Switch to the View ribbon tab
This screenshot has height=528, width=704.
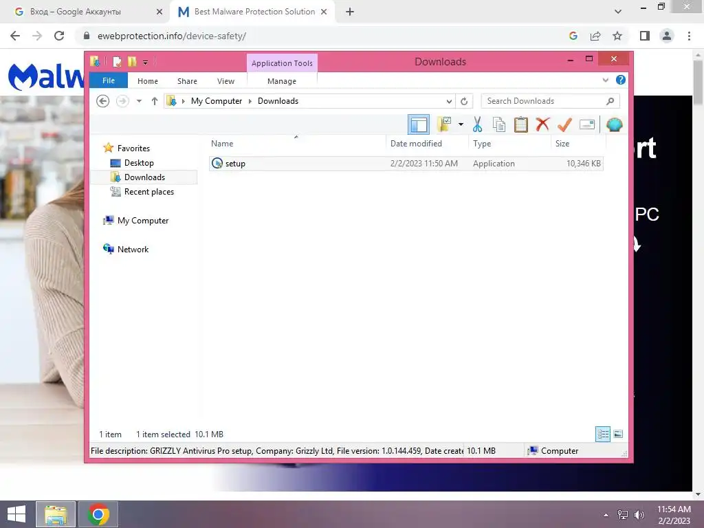pos(225,81)
